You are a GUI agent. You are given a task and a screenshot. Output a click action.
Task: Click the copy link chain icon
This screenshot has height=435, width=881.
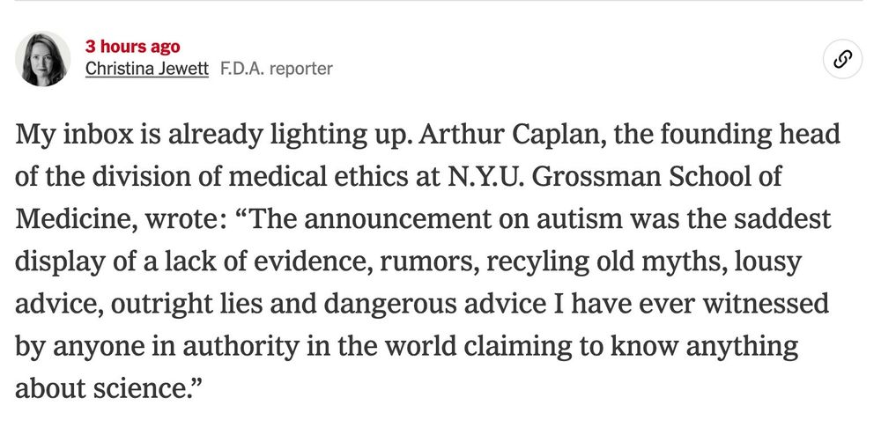(x=842, y=59)
